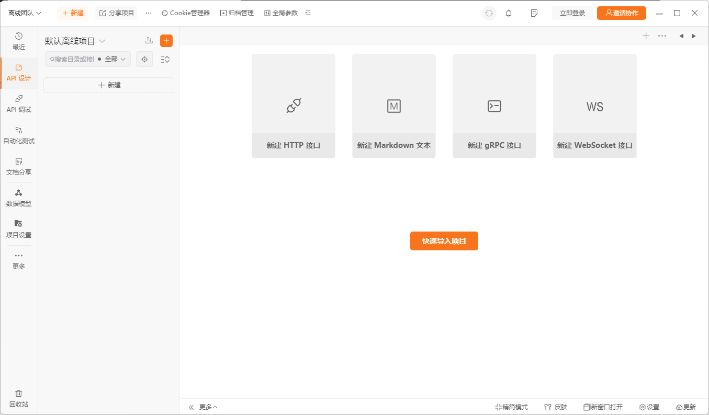Click the import icon beside project name
This screenshot has width=709, height=415.
[x=149, y=41]
